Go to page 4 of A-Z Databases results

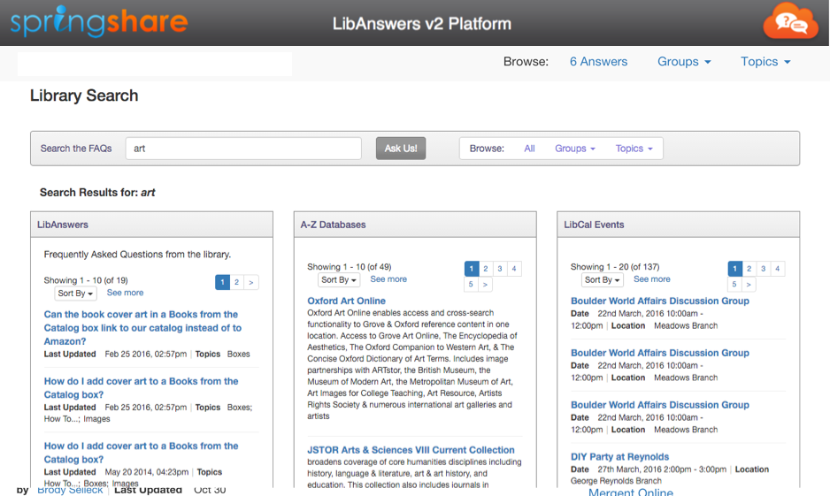point(514,269)
